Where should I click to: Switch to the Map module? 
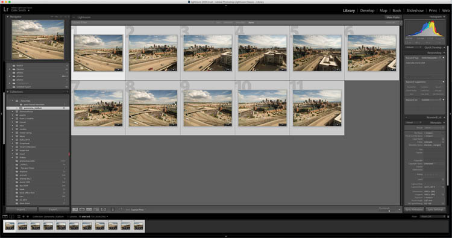(383, 10)
